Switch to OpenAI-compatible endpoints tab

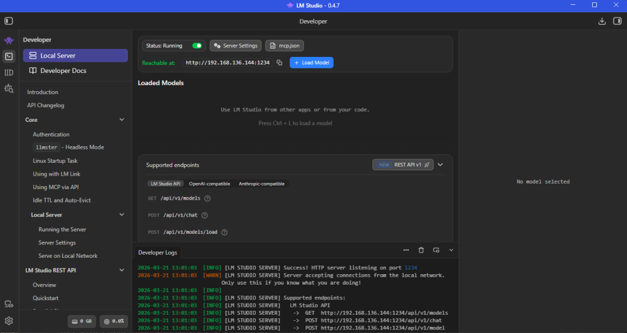pyautogui.click(x=209, y=184)
